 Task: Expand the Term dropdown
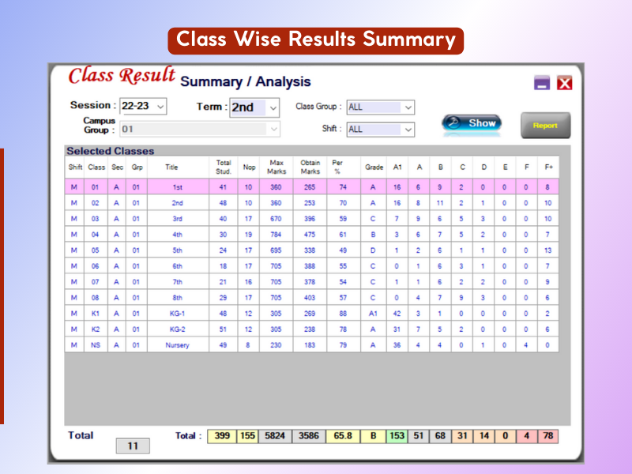pyautogui.click(x=273, y=107)
